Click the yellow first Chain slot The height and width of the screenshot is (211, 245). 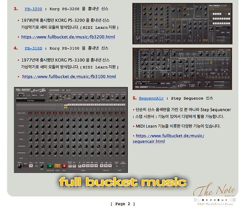click(66, 108)
